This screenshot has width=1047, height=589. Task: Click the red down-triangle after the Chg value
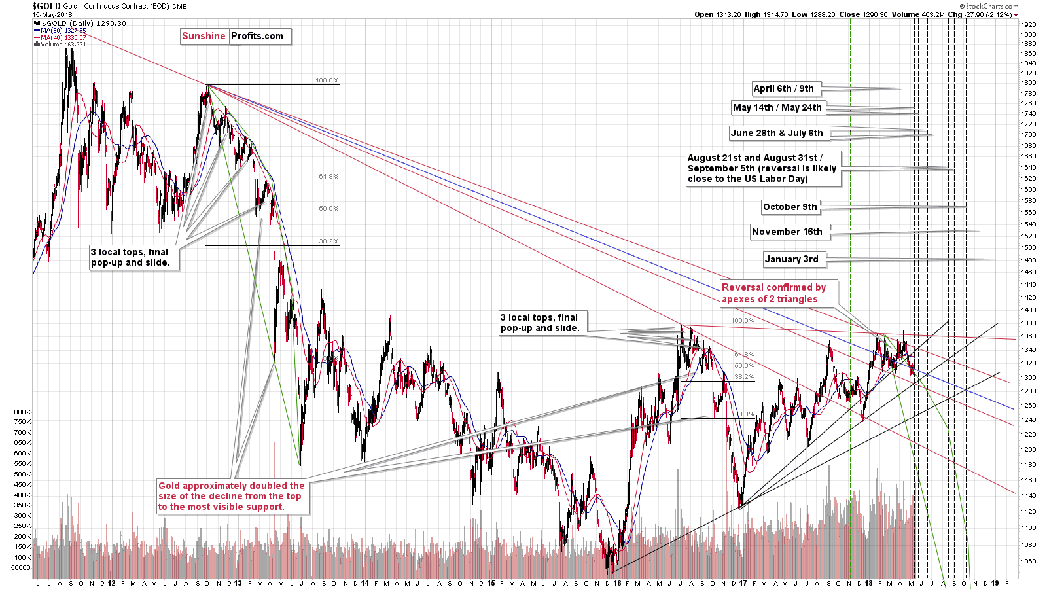click(x=1016, y=15)
